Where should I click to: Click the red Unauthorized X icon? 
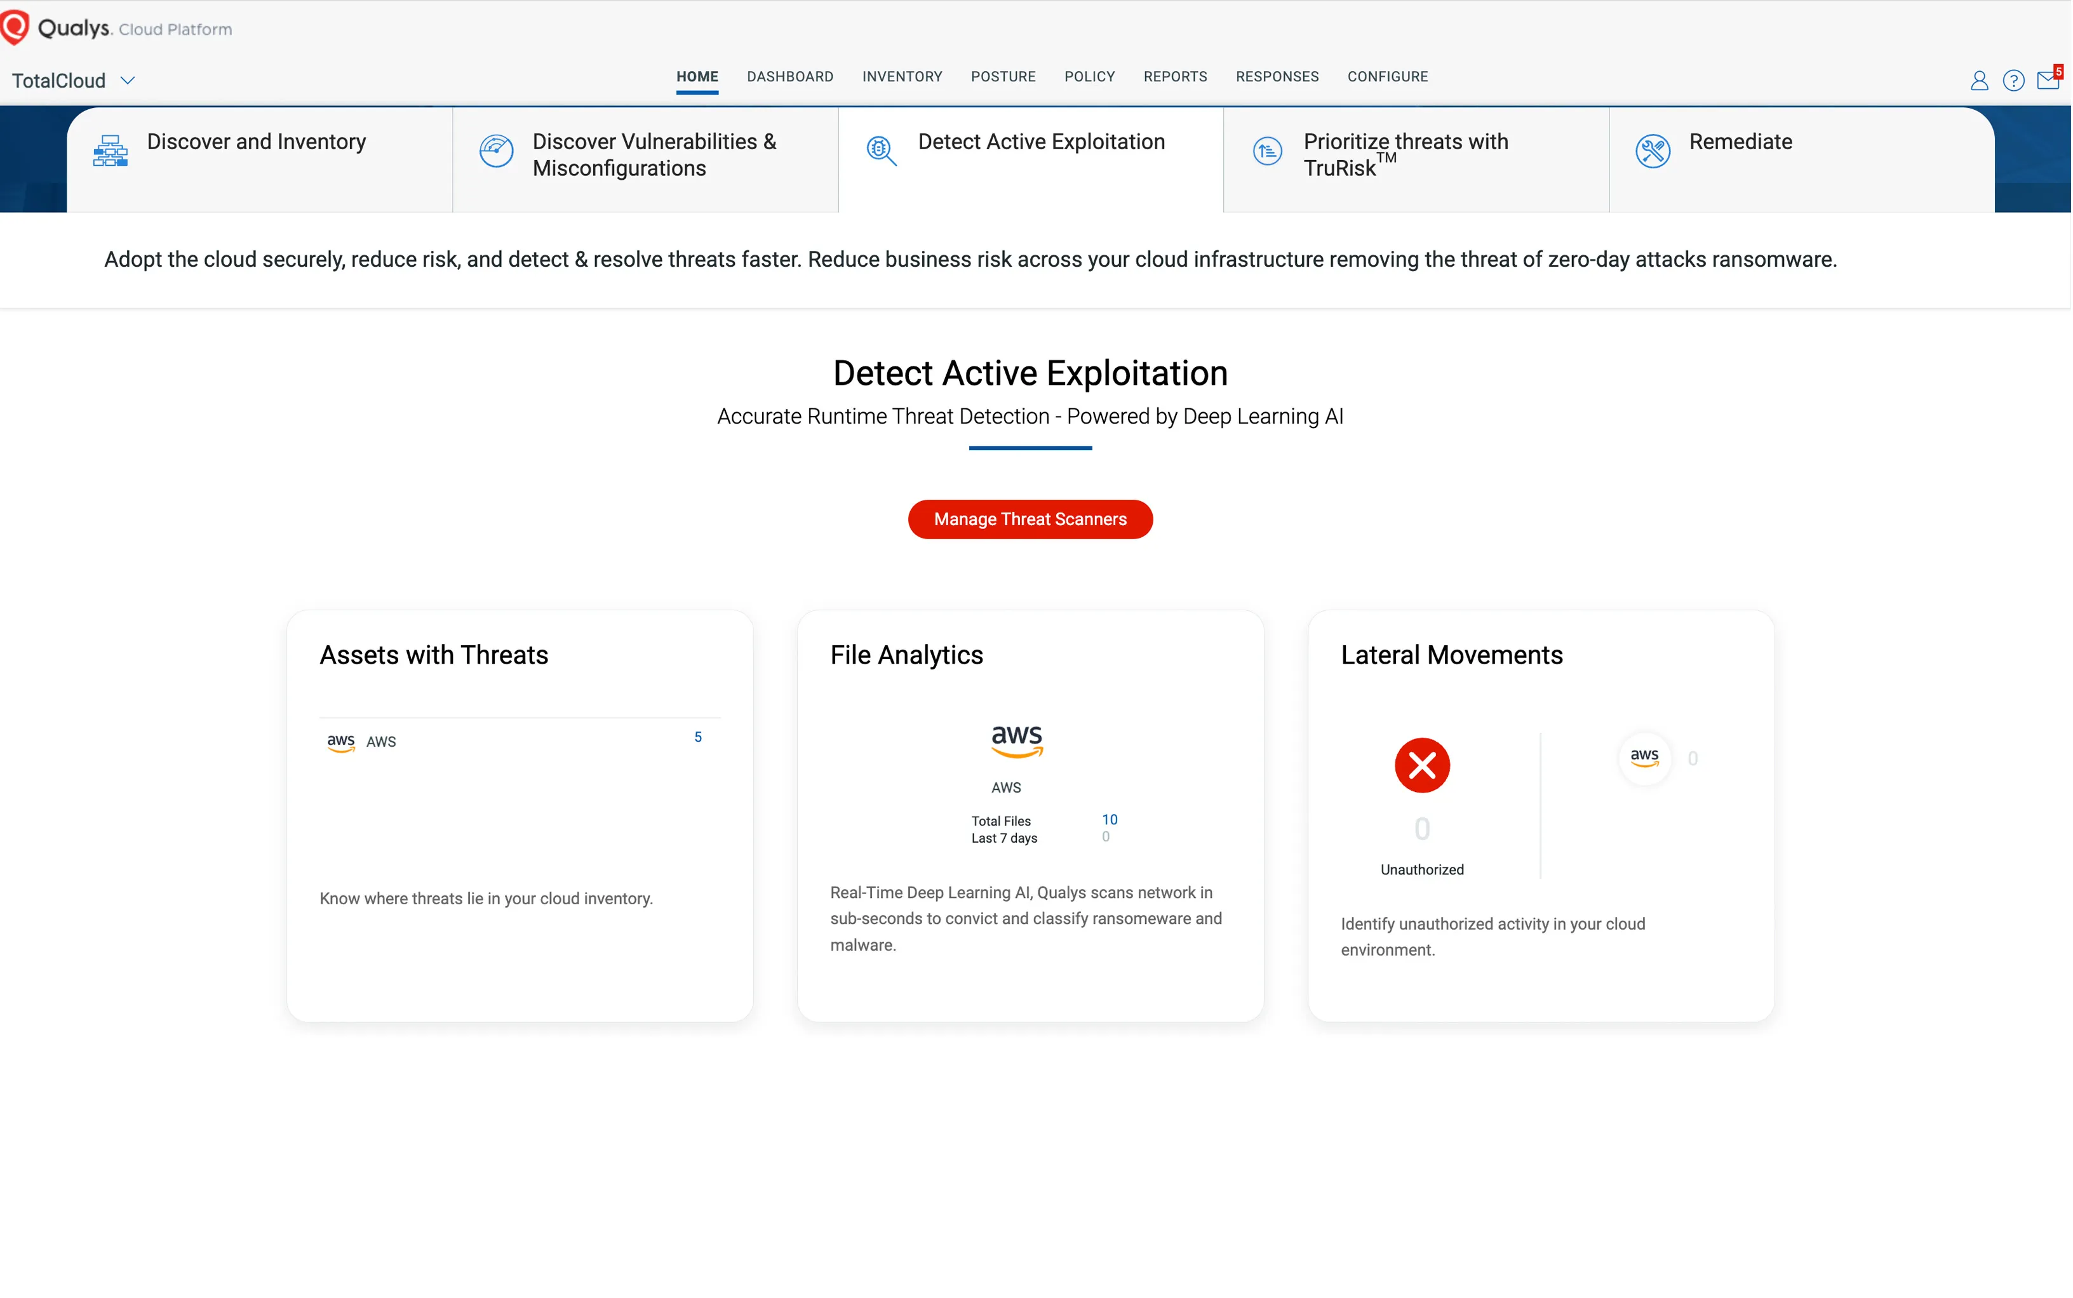coord(1421,765)
